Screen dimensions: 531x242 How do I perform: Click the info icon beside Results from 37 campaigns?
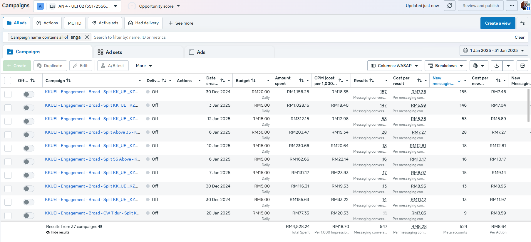click(100, 226)
